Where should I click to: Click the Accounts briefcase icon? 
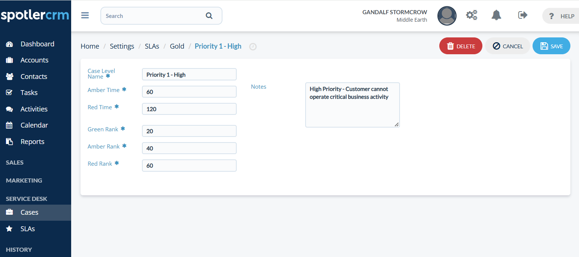click(x=10, y=60)
